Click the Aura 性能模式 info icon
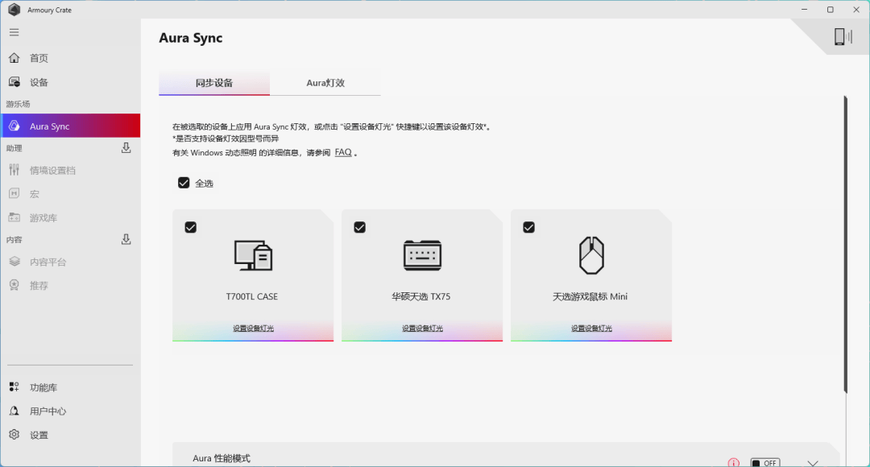The image size is (870, 467). click(x=734, y=462)
